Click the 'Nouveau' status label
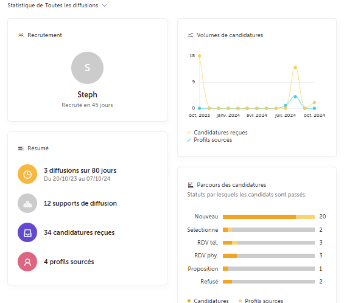 click(206, 217)
